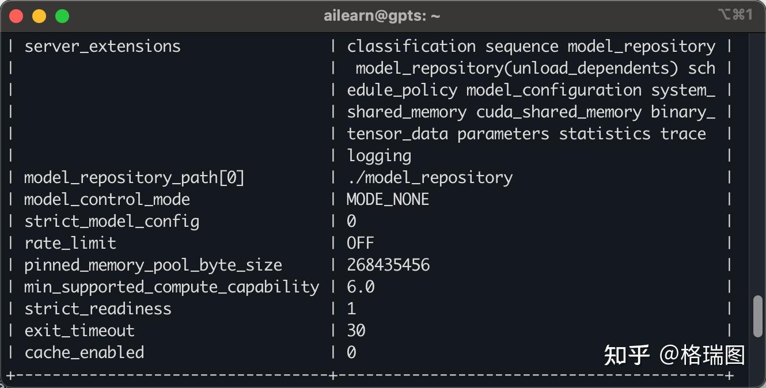Click the 知乎 @格瑞图 watermark
The height and width of the screenshot is (388, 766).
[x=674, y=356]
